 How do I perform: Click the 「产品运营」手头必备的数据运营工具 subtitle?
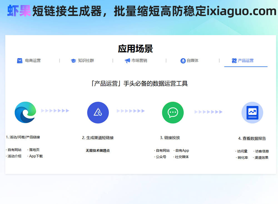pos(139,84)
